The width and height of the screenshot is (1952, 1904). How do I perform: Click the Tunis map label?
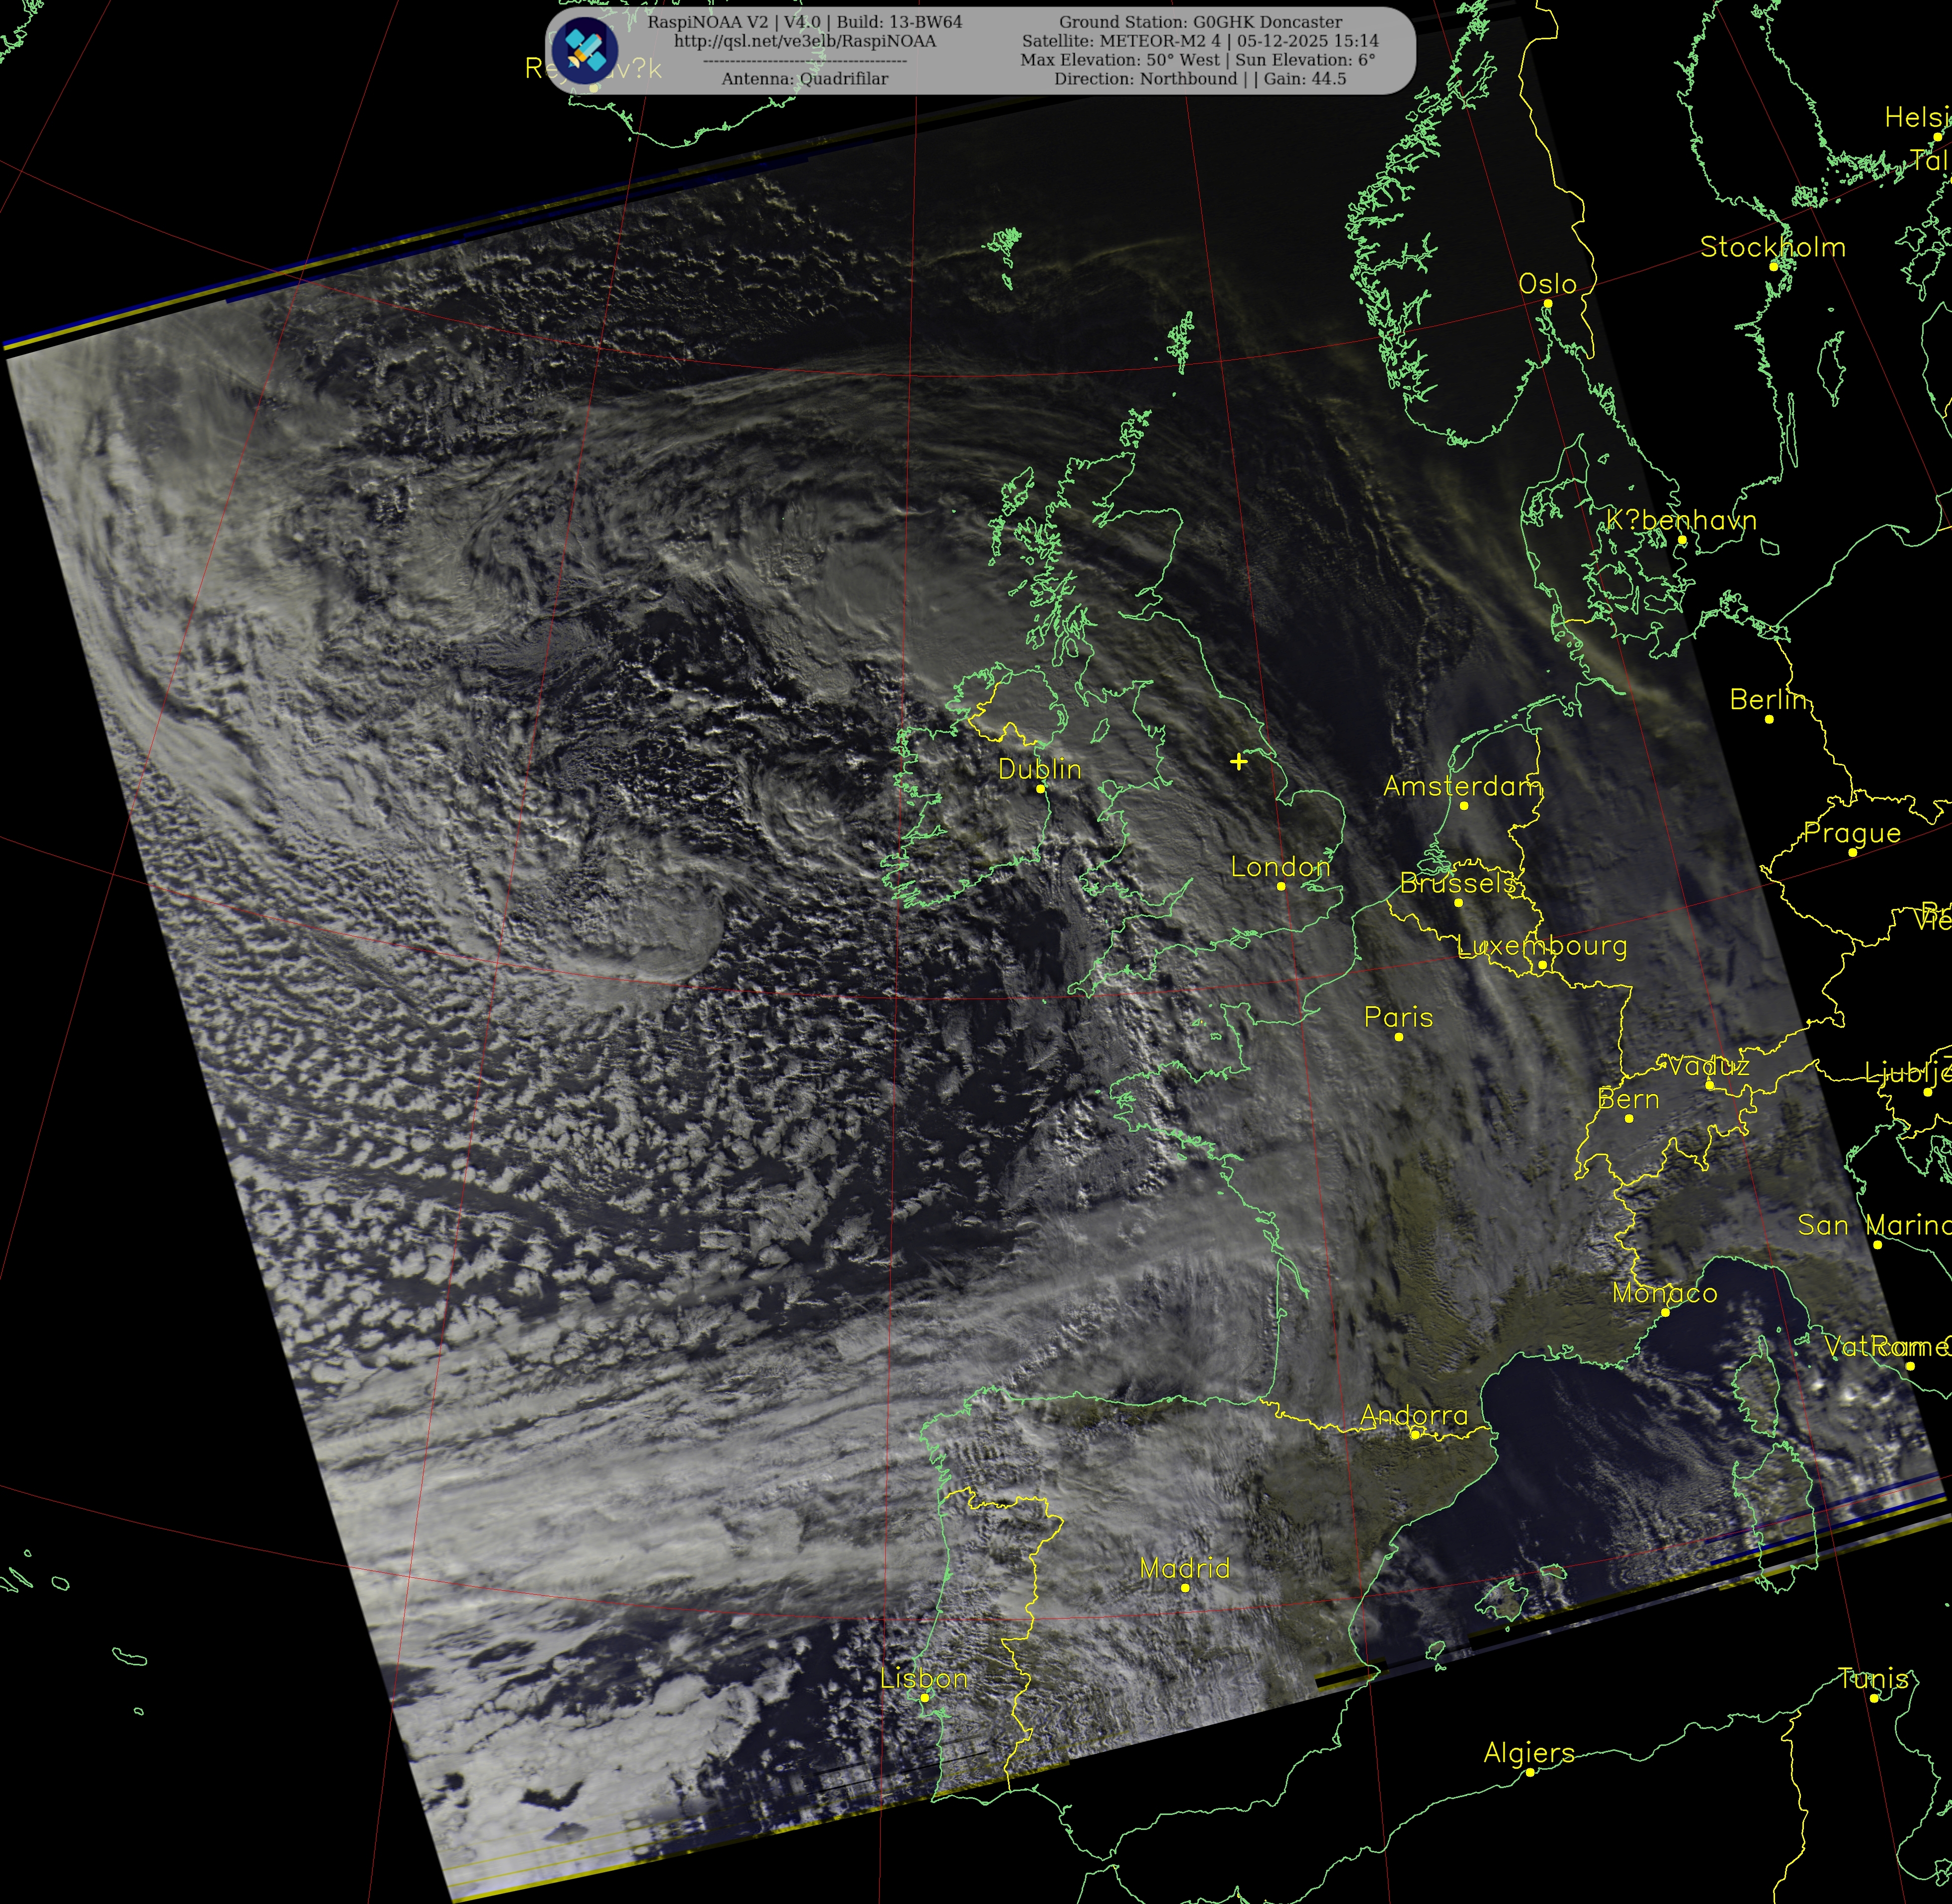[1873, 1679]
